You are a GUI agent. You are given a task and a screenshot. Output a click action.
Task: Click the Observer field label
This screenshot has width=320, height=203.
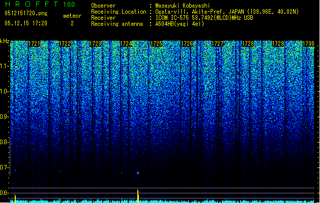(103, 6)
